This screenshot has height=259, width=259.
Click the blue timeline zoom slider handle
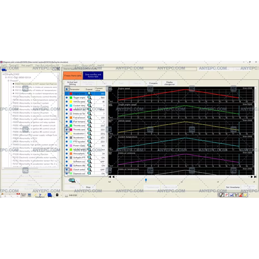pos(146,180)
